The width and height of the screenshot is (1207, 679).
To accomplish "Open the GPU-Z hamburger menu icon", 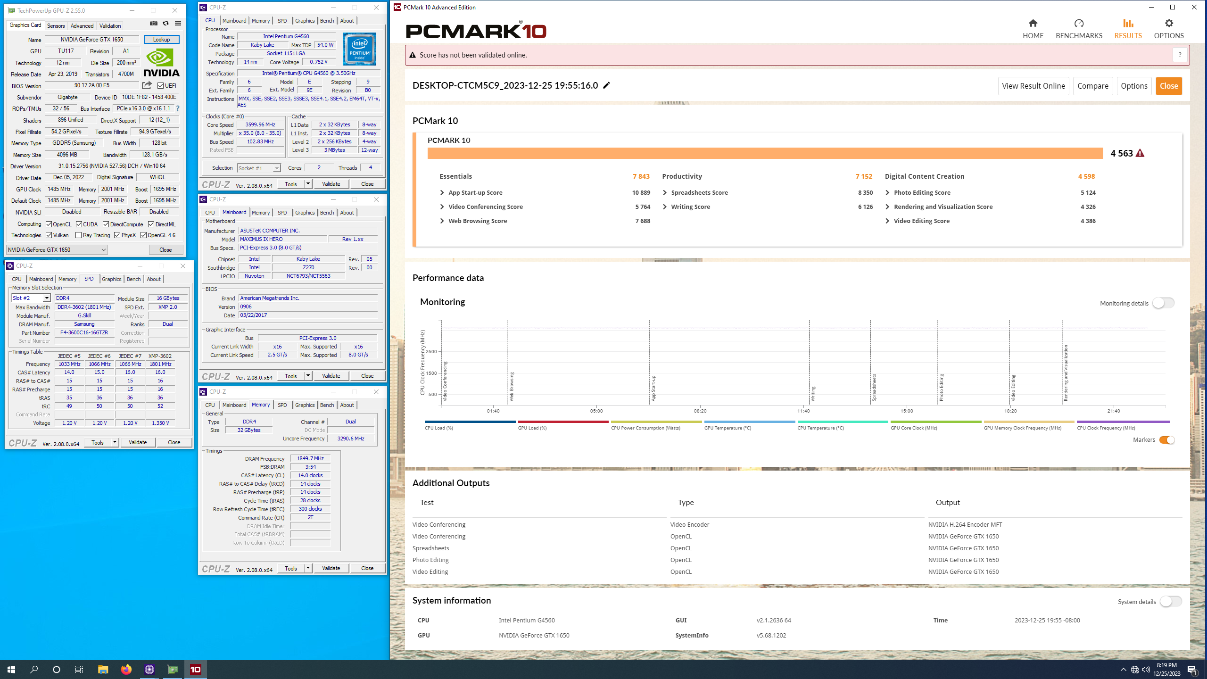I will coord(178,23).
